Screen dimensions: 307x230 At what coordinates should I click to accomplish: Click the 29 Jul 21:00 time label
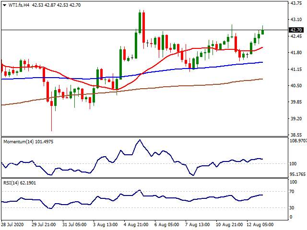pos(44,225)
